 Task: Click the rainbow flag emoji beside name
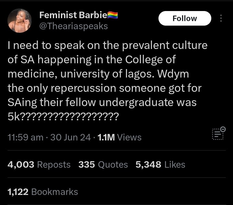pyautogui.click(x=112, y=15)
